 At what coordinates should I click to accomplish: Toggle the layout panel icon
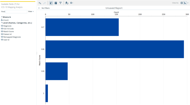(x=56, y=3)
